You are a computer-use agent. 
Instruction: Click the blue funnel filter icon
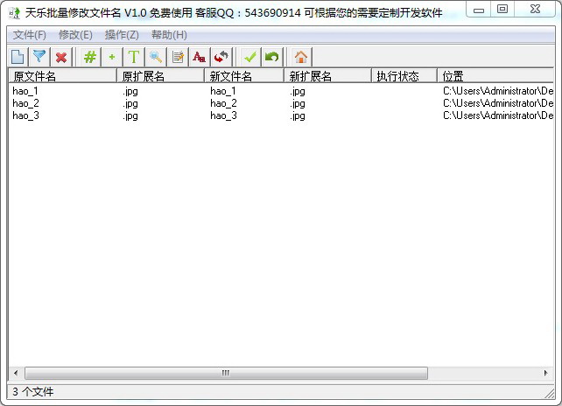tap(39, 57)
